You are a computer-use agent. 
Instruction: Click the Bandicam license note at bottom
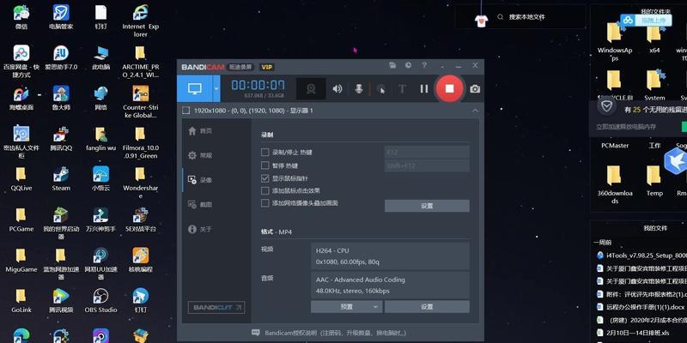tap(330, 333)
